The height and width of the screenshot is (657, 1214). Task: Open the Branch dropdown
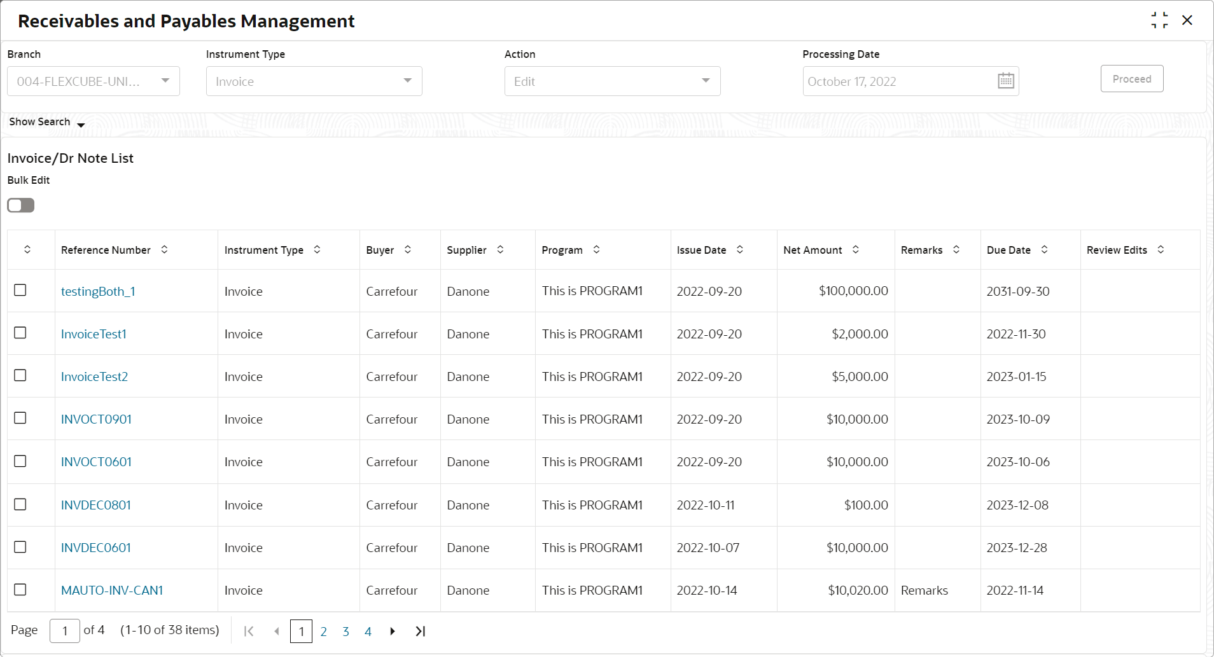coord(94,81)
